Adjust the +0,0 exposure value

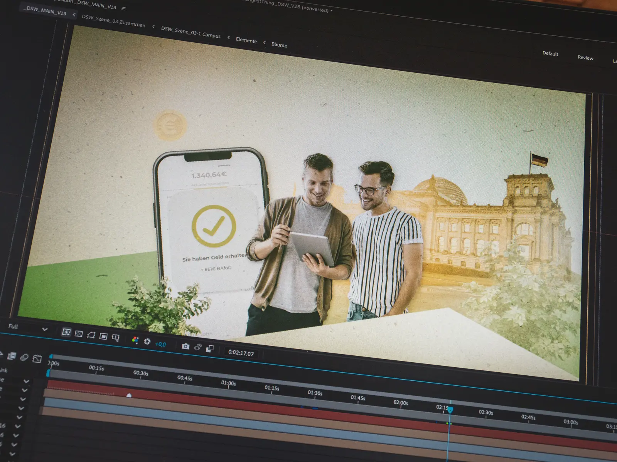click(x=160, y=344)
